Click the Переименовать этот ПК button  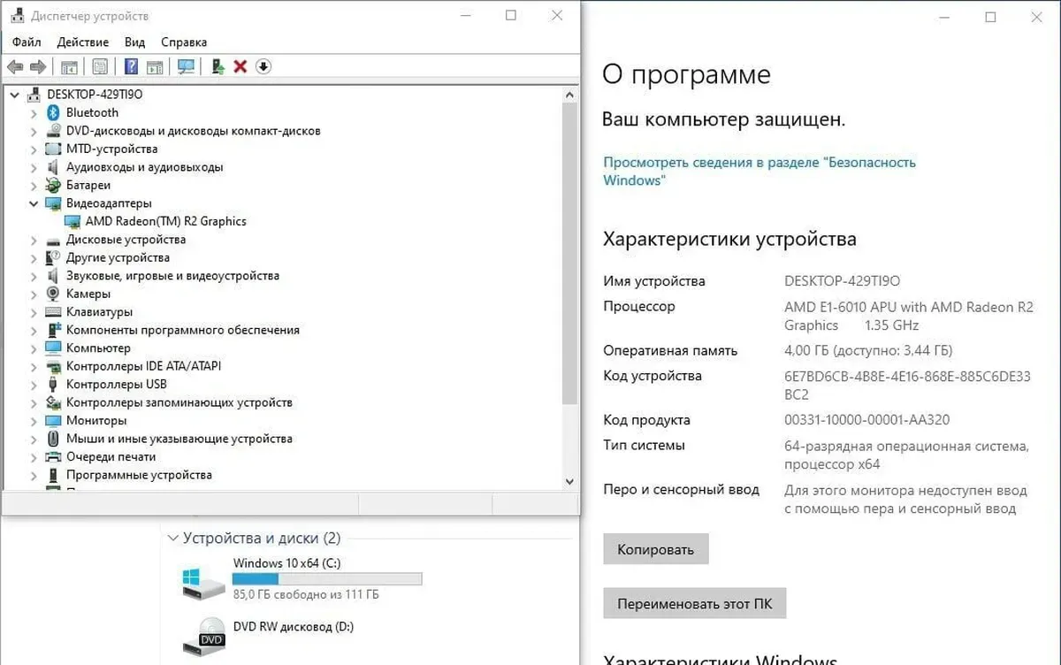point(694,605)
